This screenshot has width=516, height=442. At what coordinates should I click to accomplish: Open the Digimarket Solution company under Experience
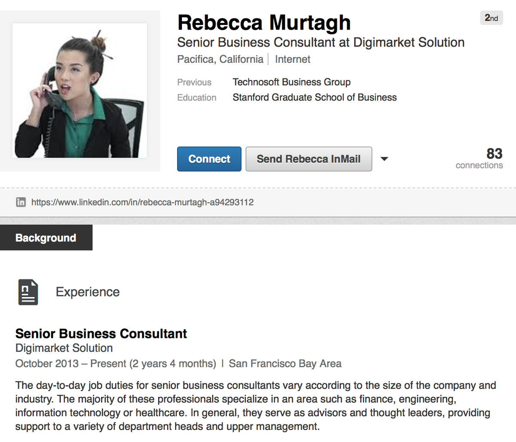(64, 348)
